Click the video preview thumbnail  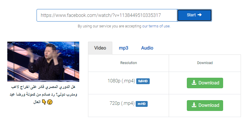tap(43, 61)
